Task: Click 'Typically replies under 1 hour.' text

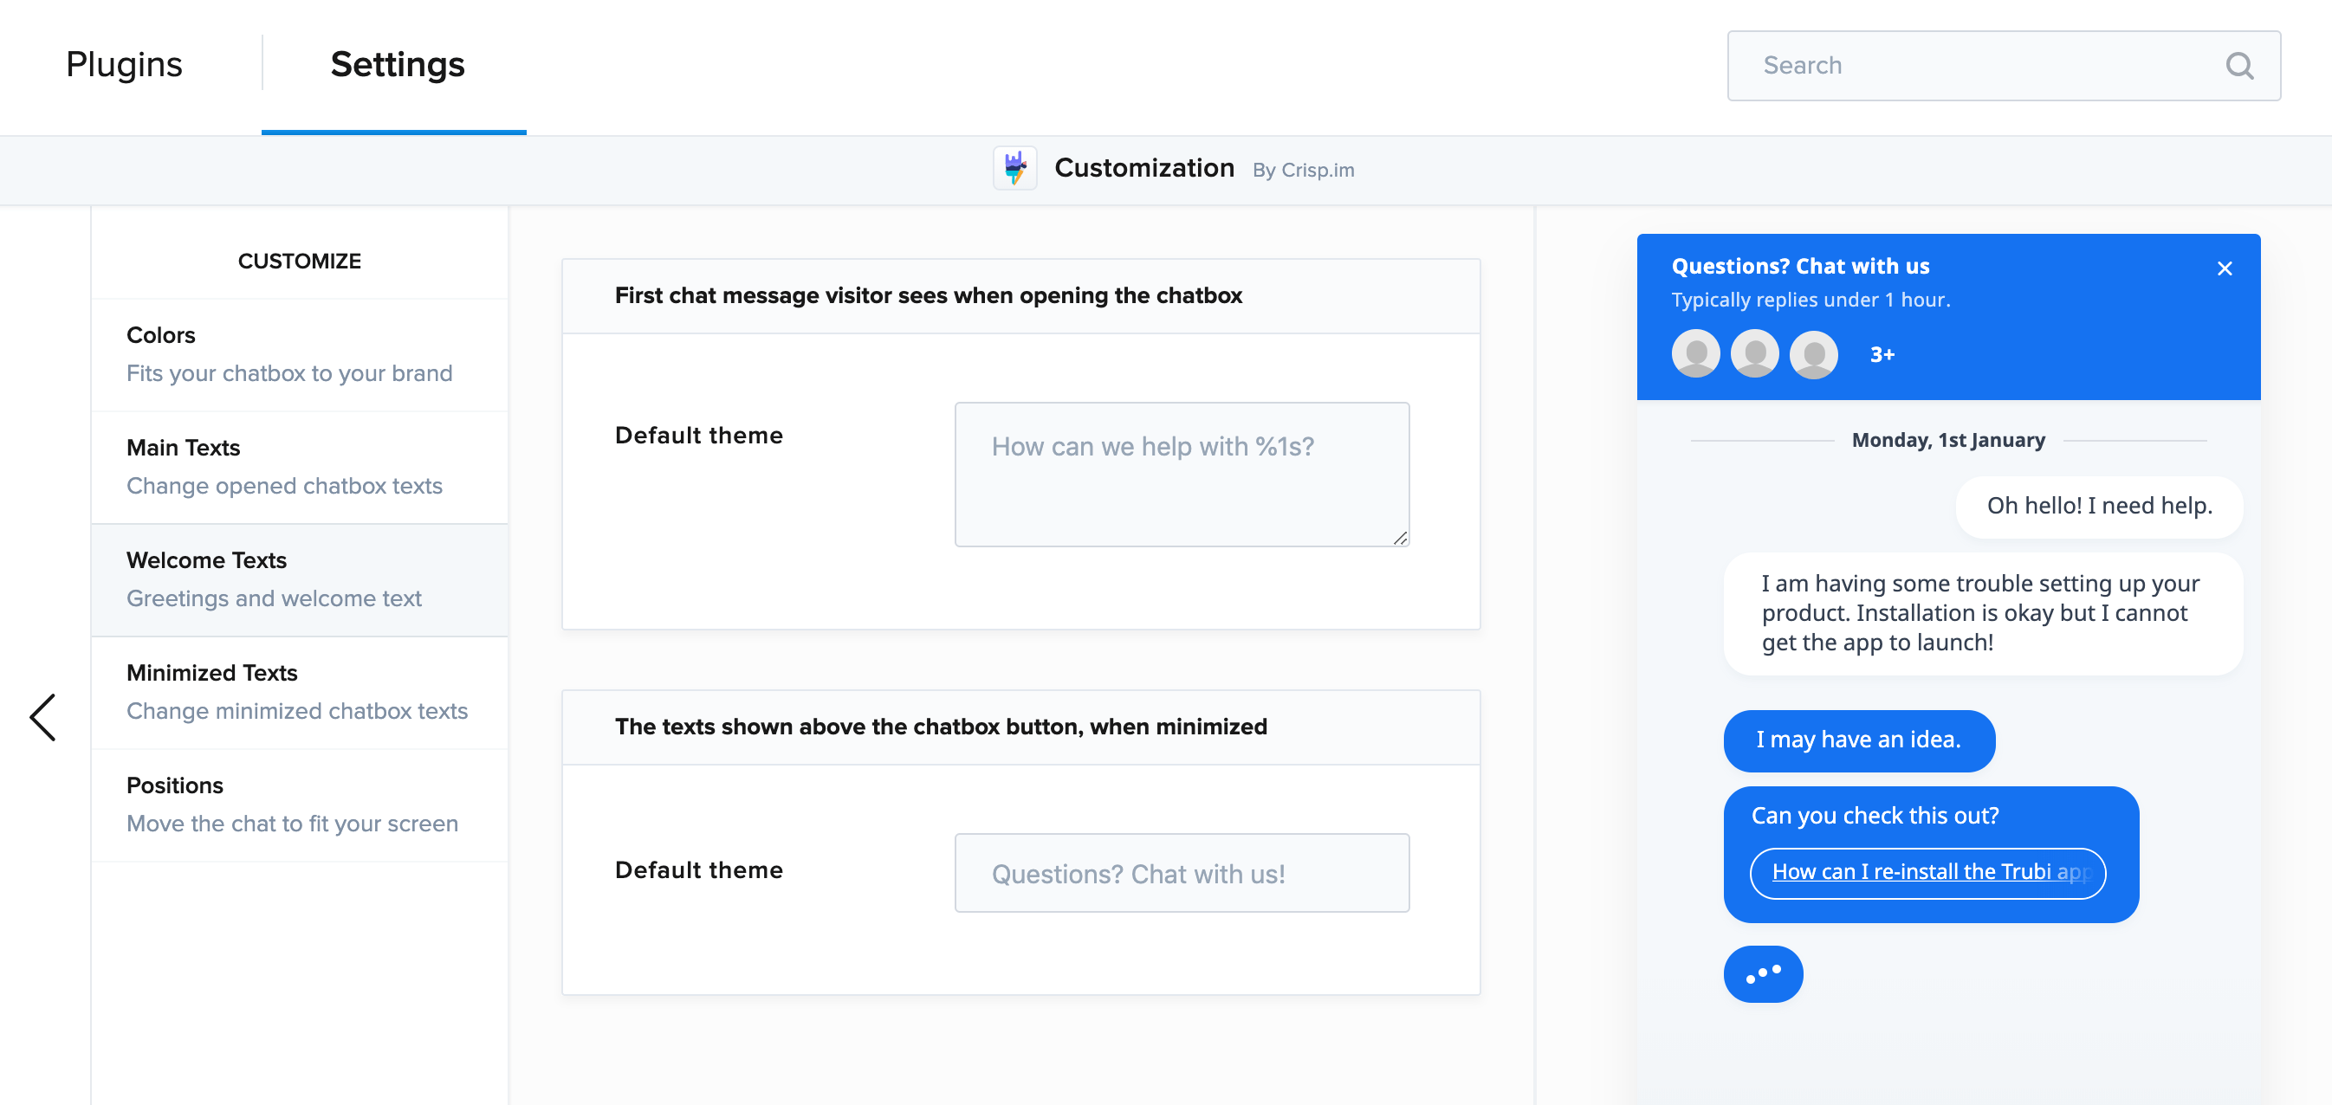Action: point(1811,300)
